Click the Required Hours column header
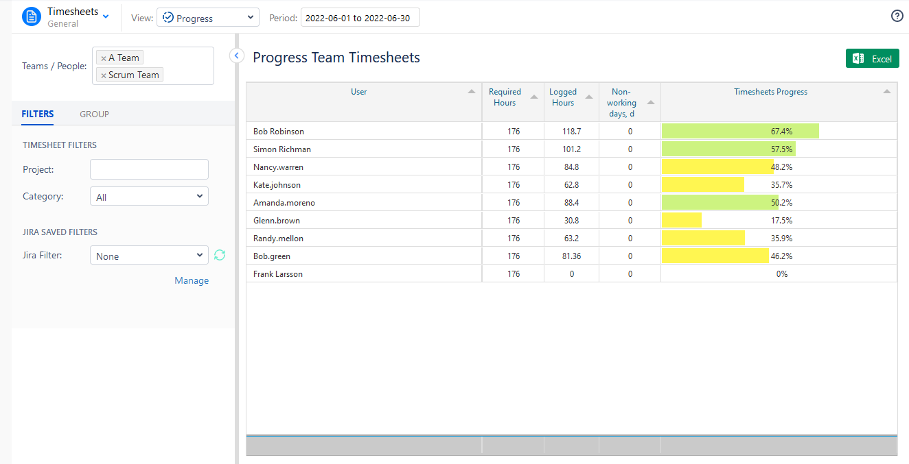 (513, 102)
